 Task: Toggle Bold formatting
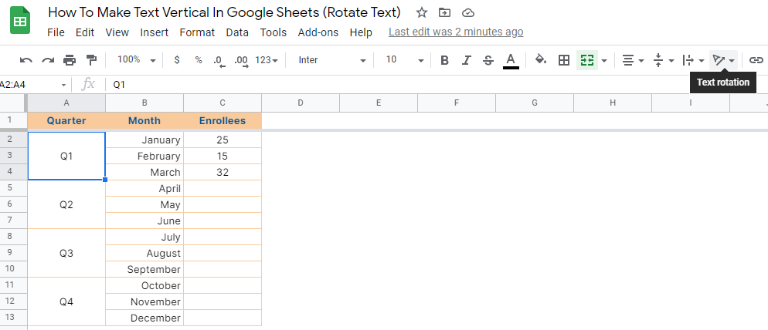coord(444,60)
